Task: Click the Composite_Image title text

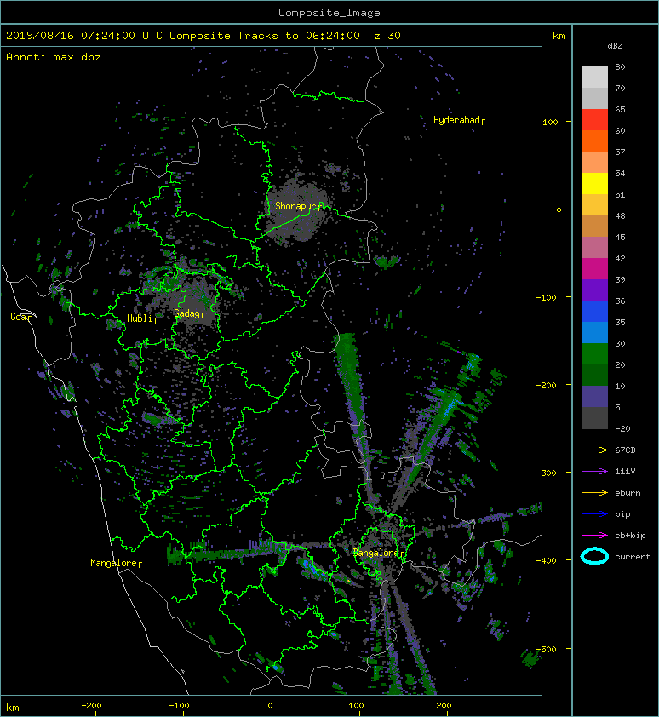Action: 329,12
